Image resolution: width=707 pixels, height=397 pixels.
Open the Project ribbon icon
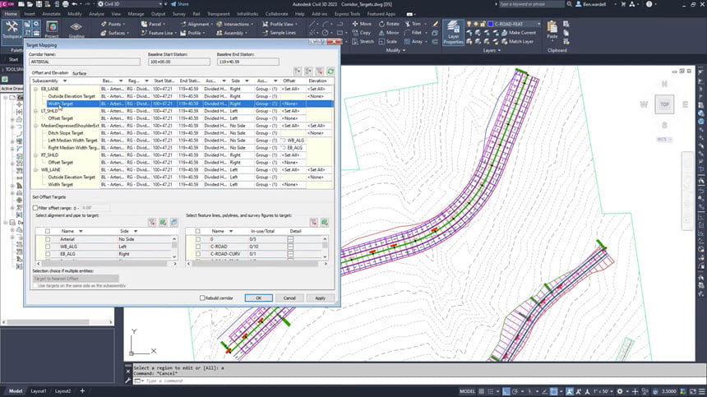click(52, 30)
